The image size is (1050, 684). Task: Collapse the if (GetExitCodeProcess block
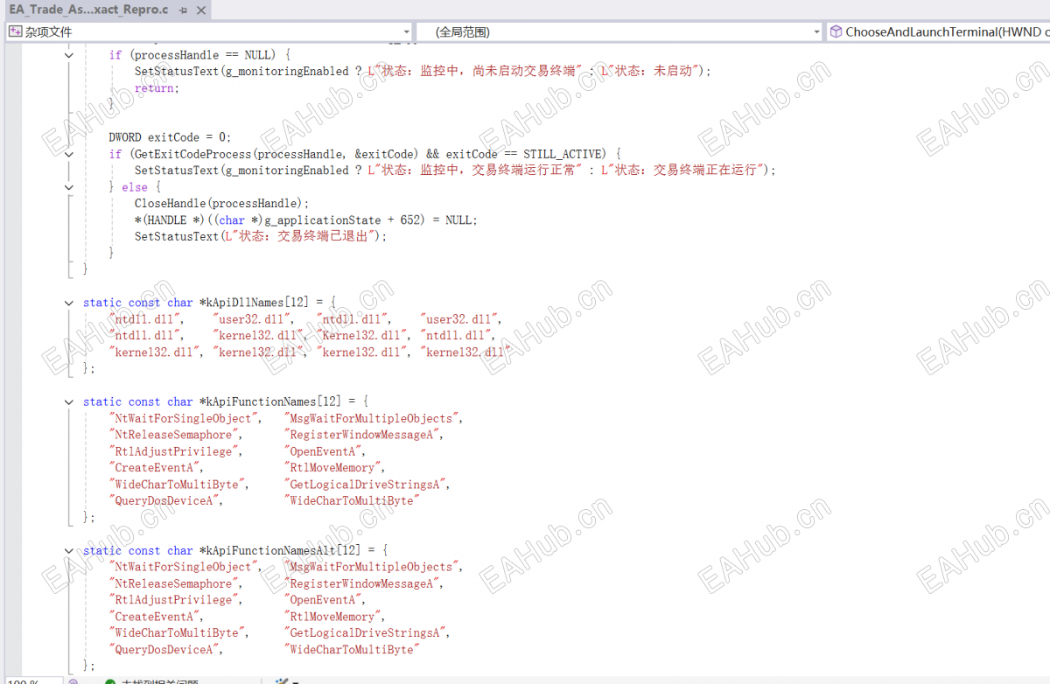tap(70, 154)
